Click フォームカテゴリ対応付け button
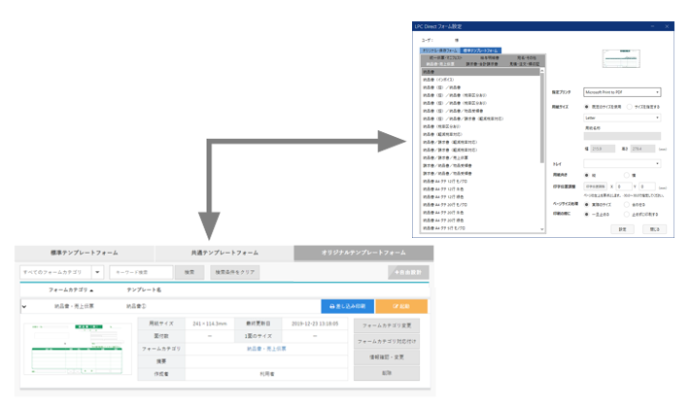Screen dimensions: 690x408 [x=387, y=341]
